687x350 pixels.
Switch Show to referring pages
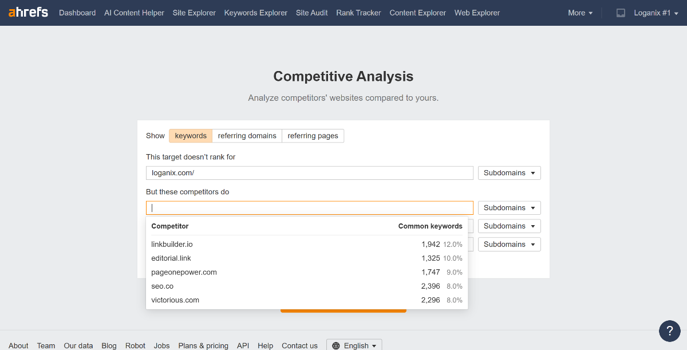[x=313, y=136]
